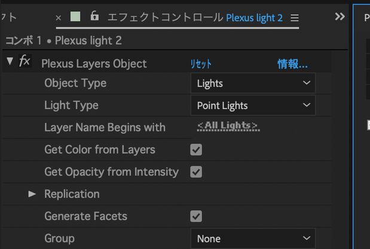The image size is (370, 249).
Task: Select the Plexus Layers Object effect name
Action: (94, 64)
